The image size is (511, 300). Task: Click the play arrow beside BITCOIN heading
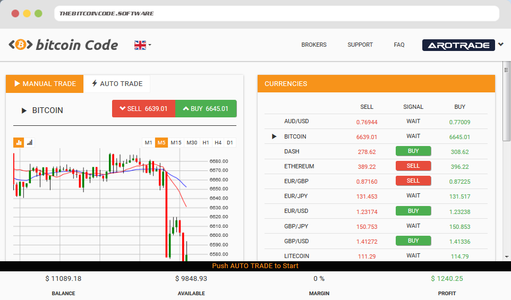point(24,110)
